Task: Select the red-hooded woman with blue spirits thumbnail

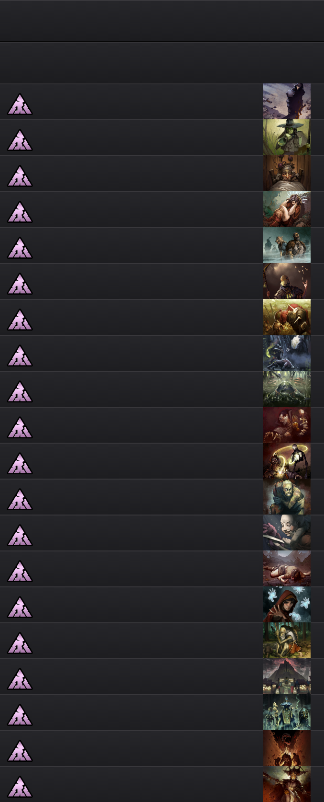Action: click(x=287, y=605)
